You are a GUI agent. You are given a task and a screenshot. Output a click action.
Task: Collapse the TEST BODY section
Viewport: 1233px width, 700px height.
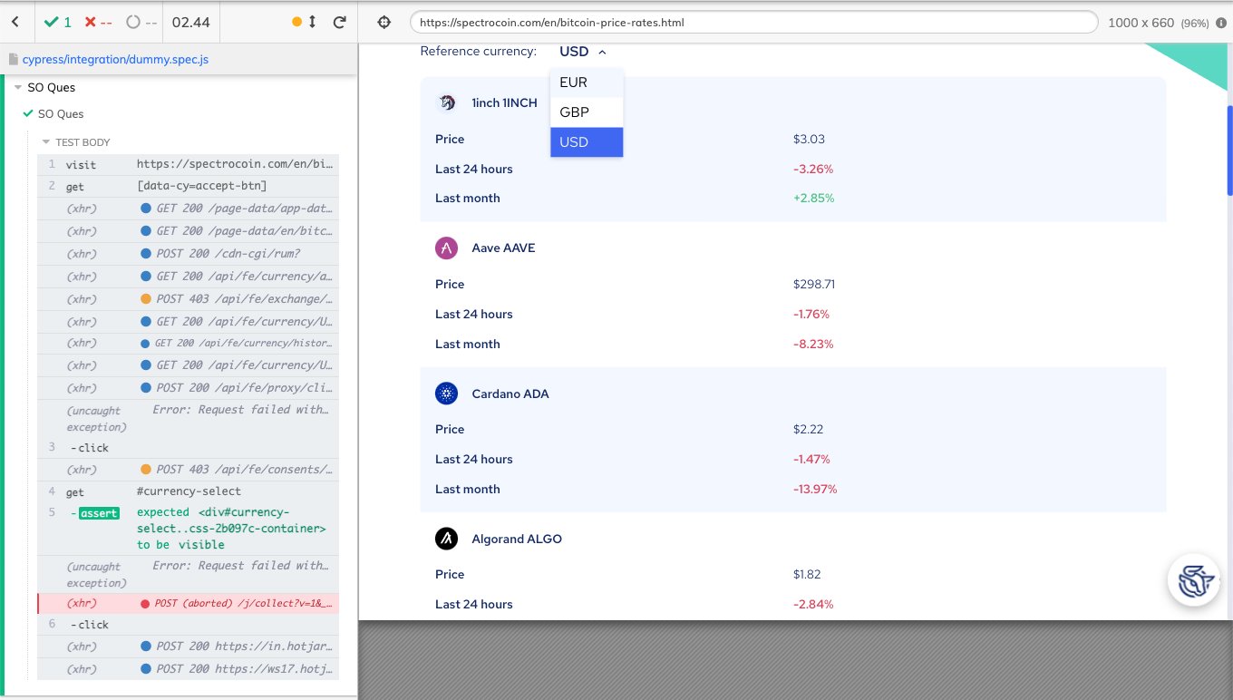[47, 142]
